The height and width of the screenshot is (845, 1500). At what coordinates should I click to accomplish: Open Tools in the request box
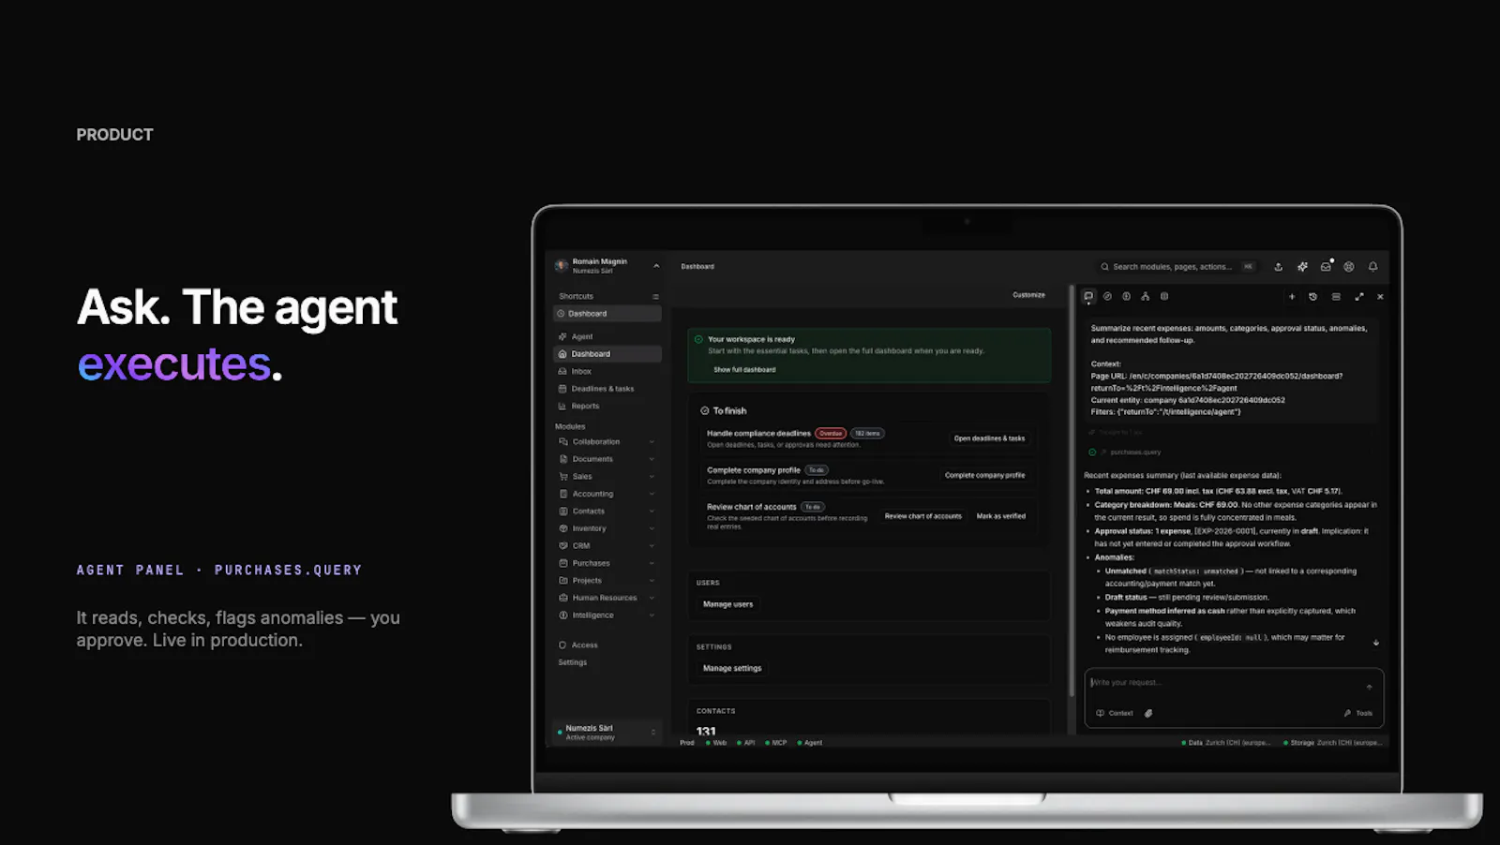1357,713
